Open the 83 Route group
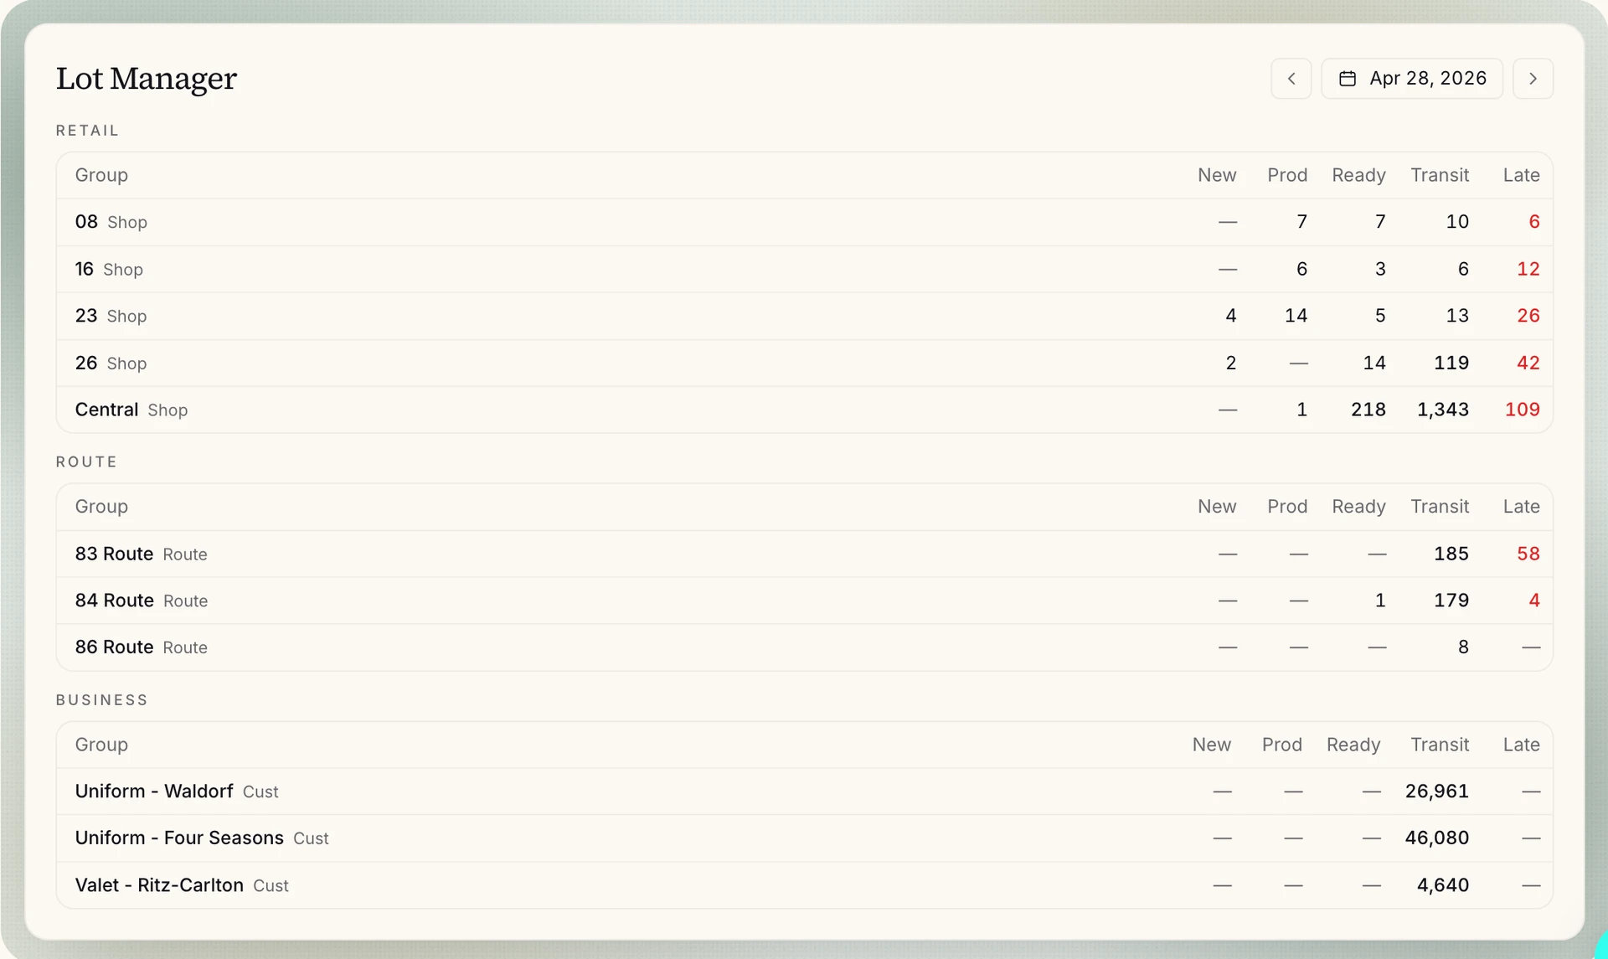 pos(804,554)
